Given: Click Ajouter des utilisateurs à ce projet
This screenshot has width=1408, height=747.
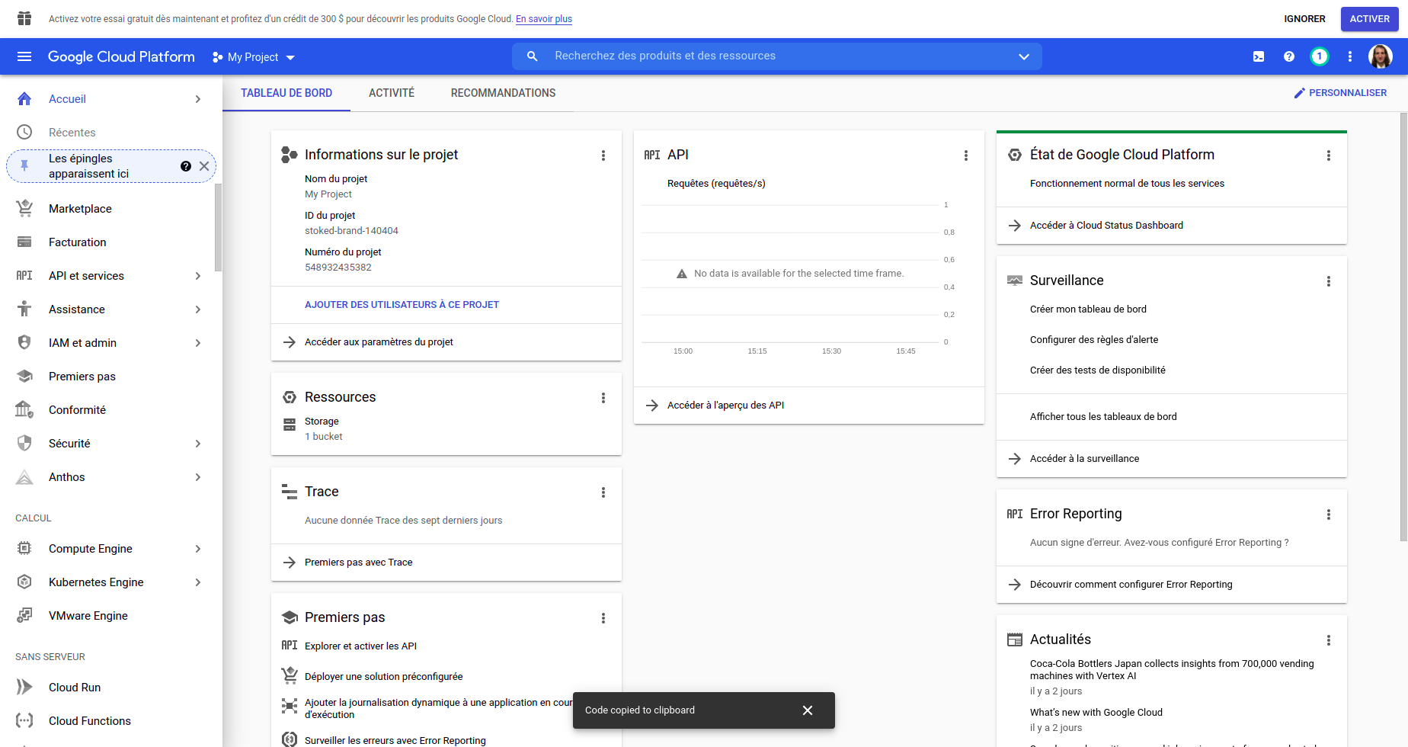Looking at the screenshot, I should tap(402, 305).
